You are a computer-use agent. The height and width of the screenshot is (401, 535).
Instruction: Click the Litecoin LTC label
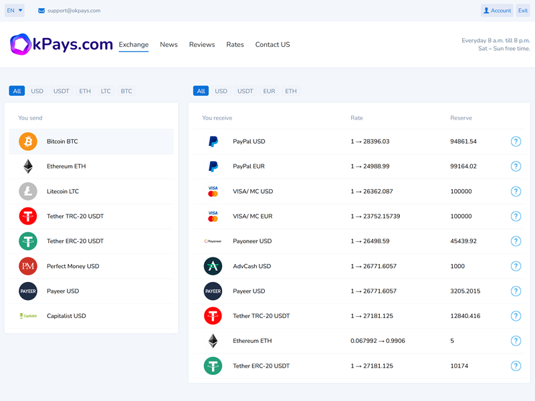pos(63,191)
